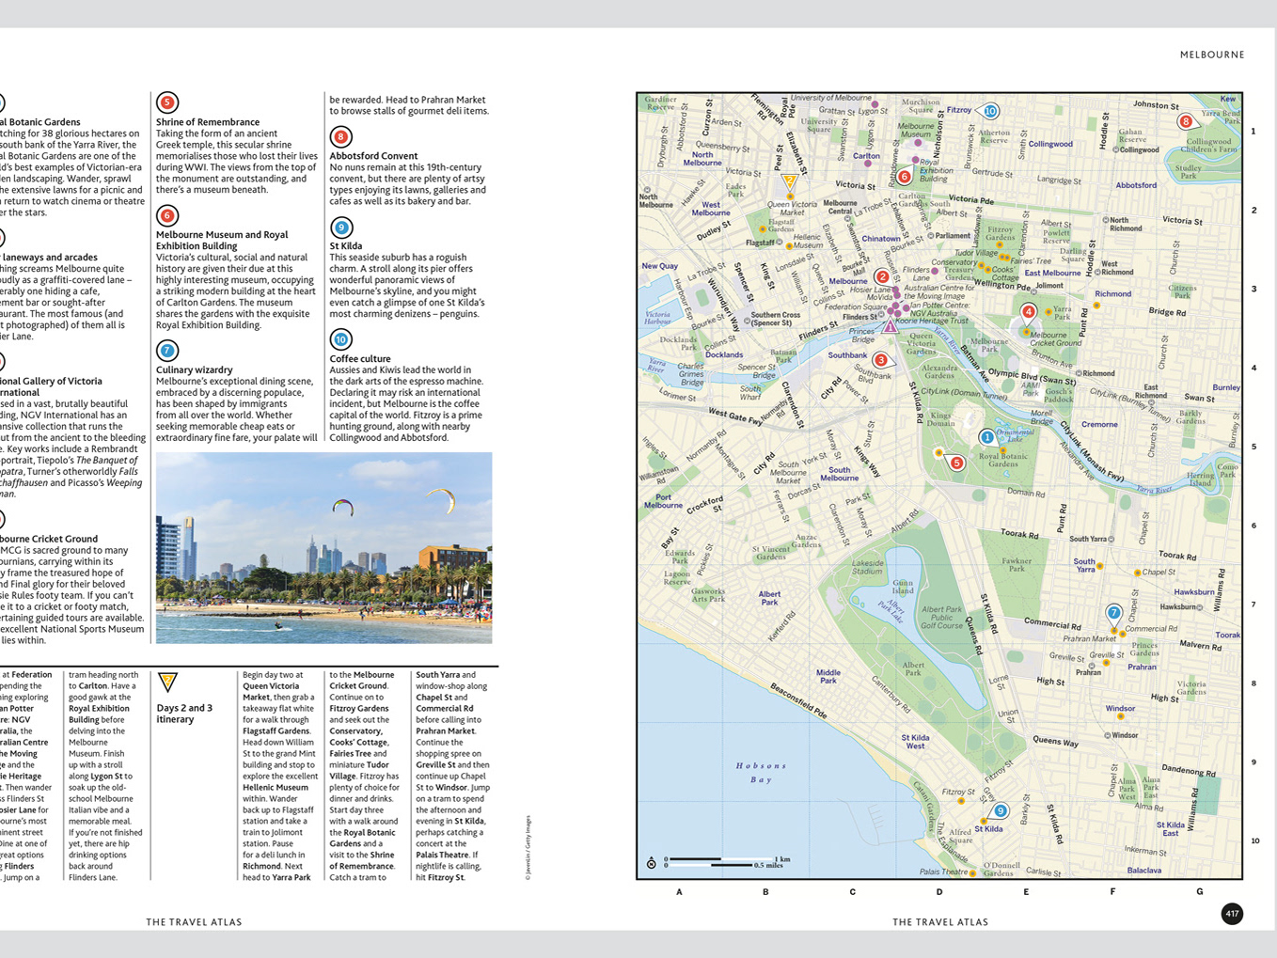This screenshot has height=958, width=1277.
Task: Select red map marker 5 near Kings Domain
Action: 956,463
